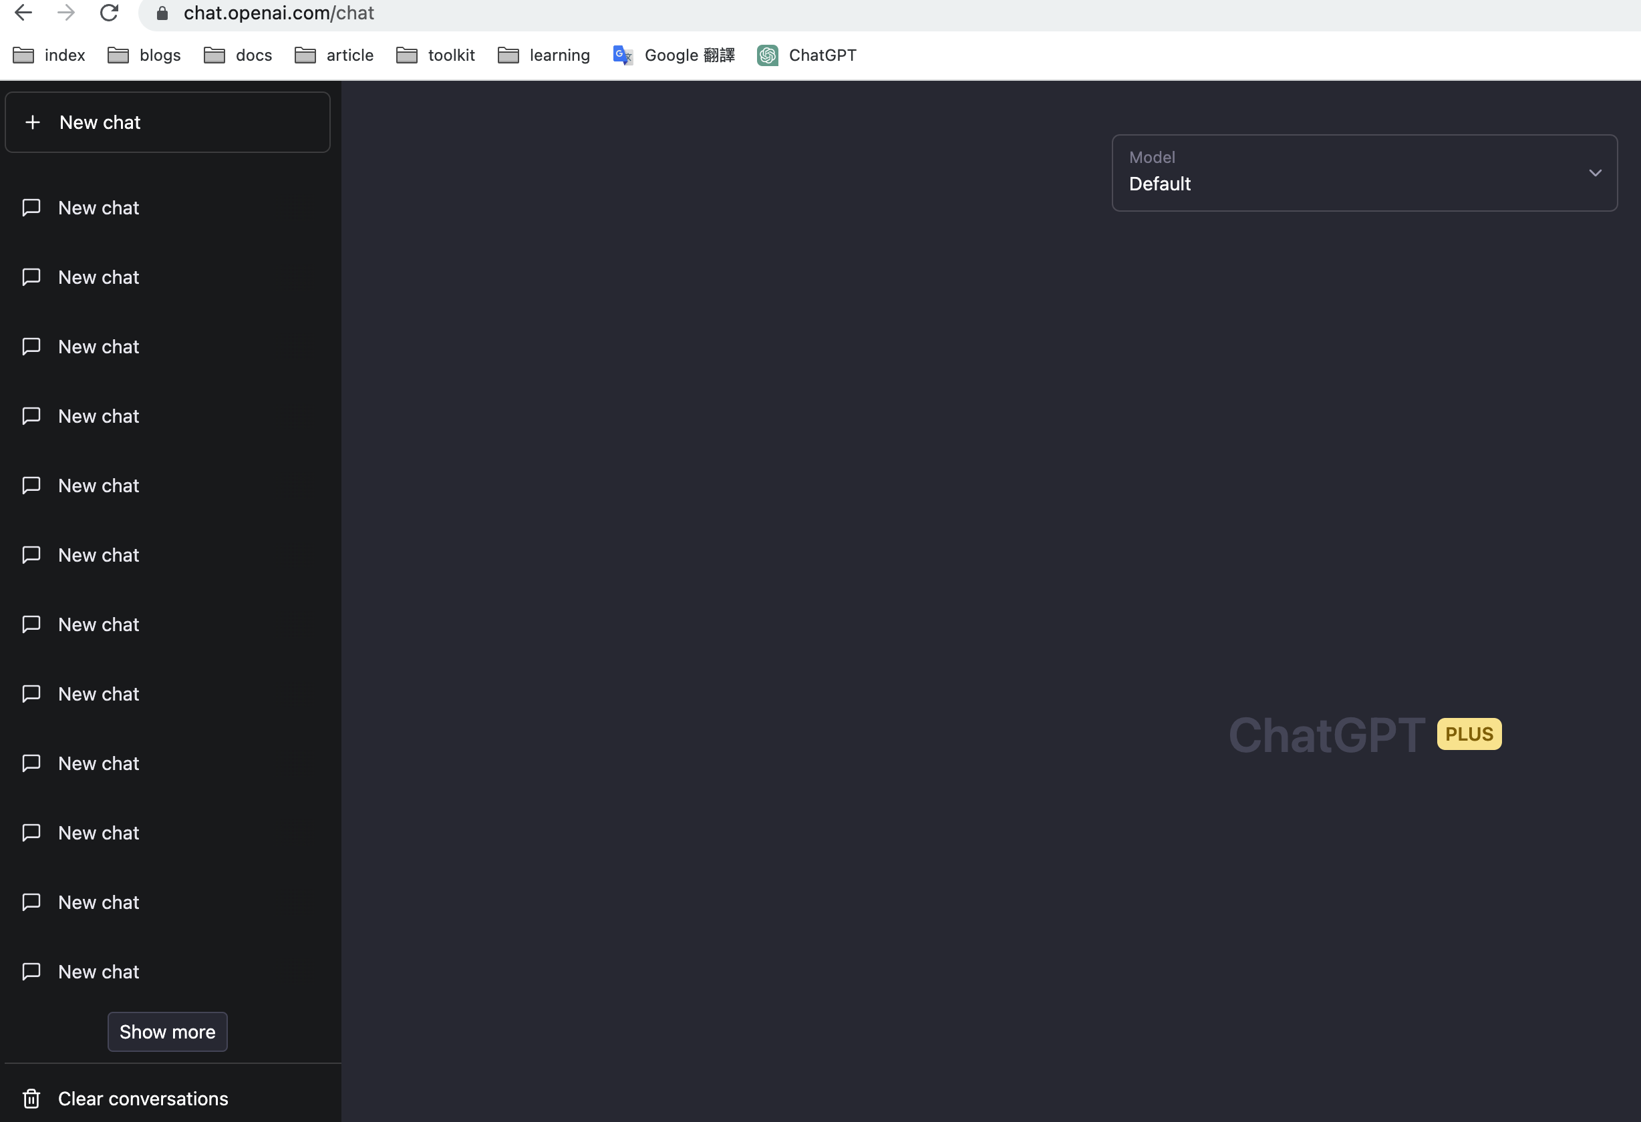This screenshot has width=1641, height=1122.
Task: Click the trash icon next to Clear conversations
Action: (31, 1098)
